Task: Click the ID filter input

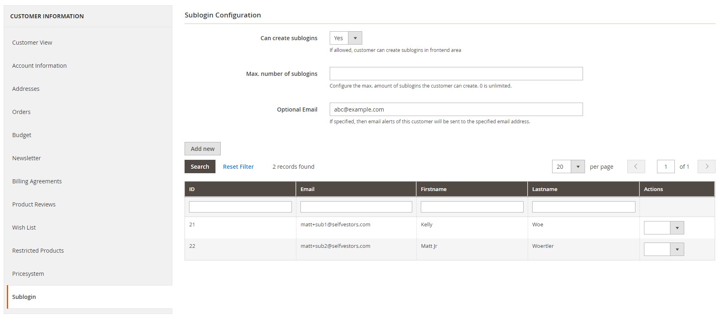Action: pyautogui.click(x=240, y=207)
